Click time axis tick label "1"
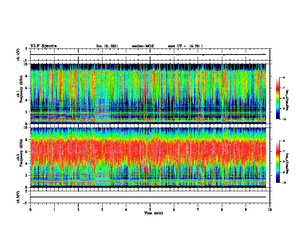 point(54,210)
